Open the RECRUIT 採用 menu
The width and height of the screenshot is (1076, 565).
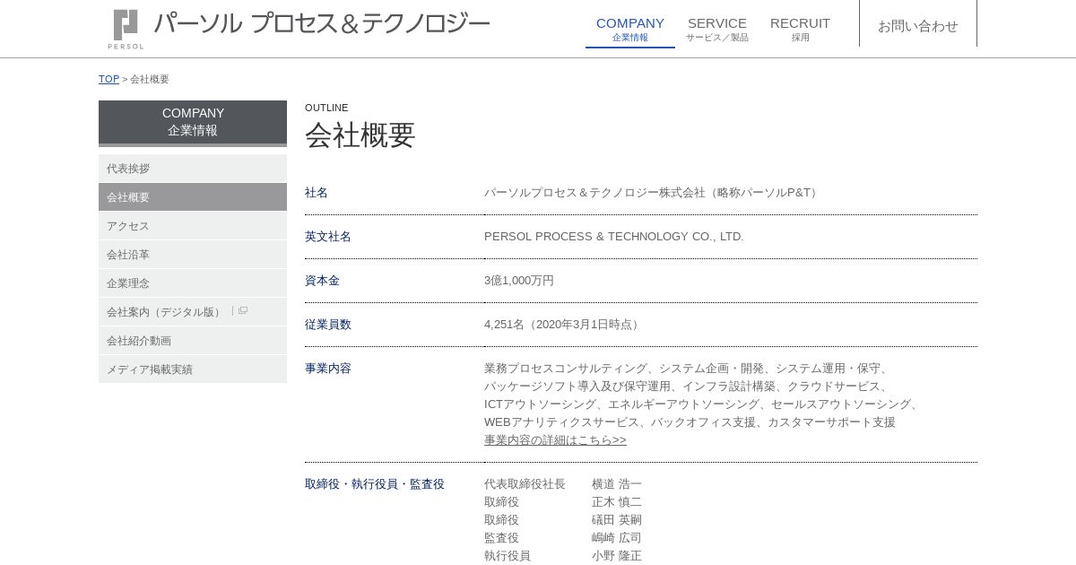click(800, 29)
